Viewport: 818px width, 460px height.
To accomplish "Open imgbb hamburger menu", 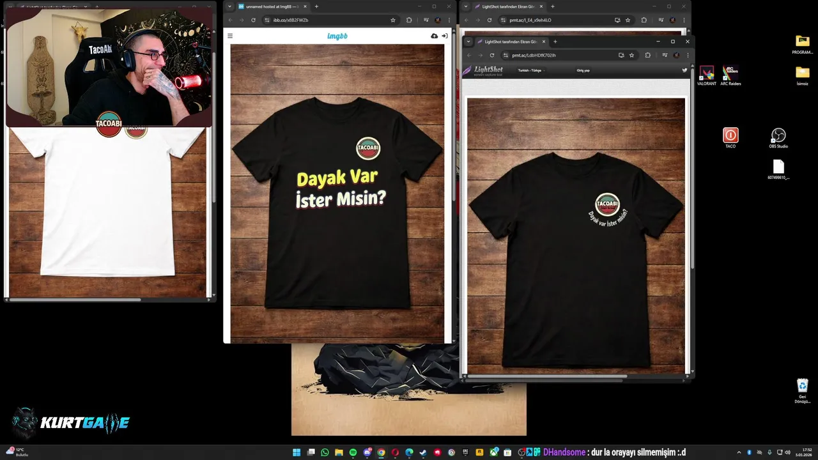I will coord(230,36).
